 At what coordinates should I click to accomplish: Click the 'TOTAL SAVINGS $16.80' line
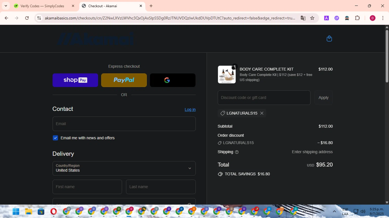[244, 174]
